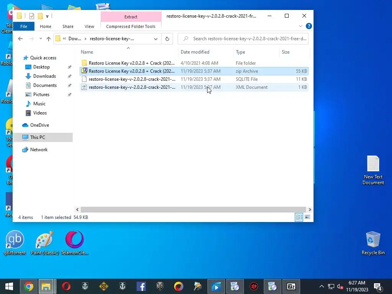Select Quick access in navigation pane
The image size is (392, 294).
point(43,58)
